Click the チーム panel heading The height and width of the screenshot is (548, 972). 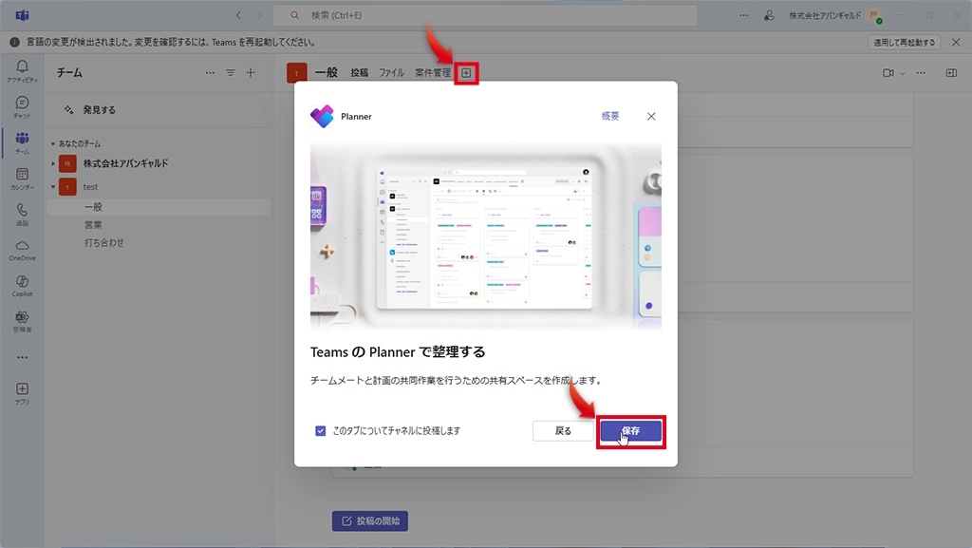click(69, 73)
